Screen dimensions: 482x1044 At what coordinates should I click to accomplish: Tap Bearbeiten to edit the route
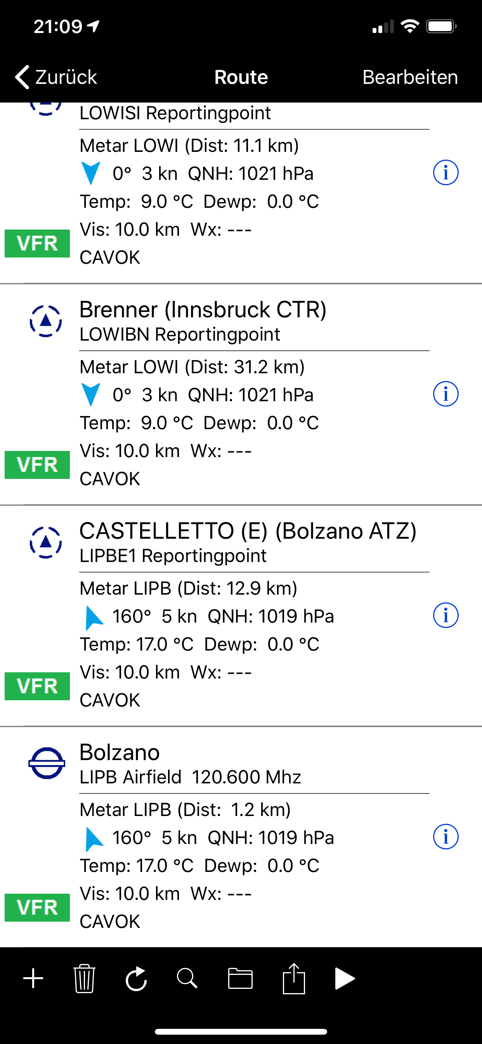[x=410, y=77]
